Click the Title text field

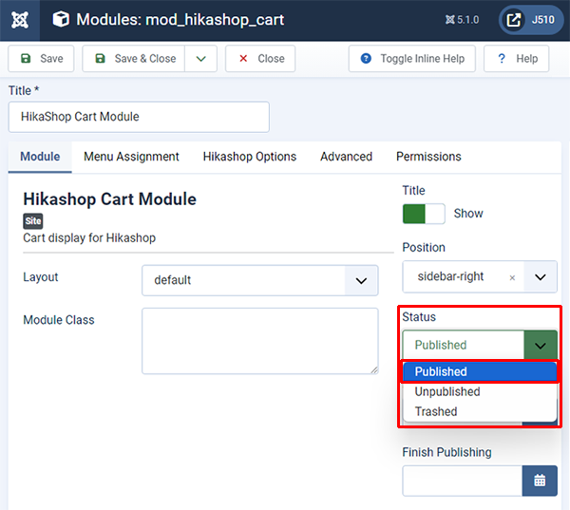[139, 117]
